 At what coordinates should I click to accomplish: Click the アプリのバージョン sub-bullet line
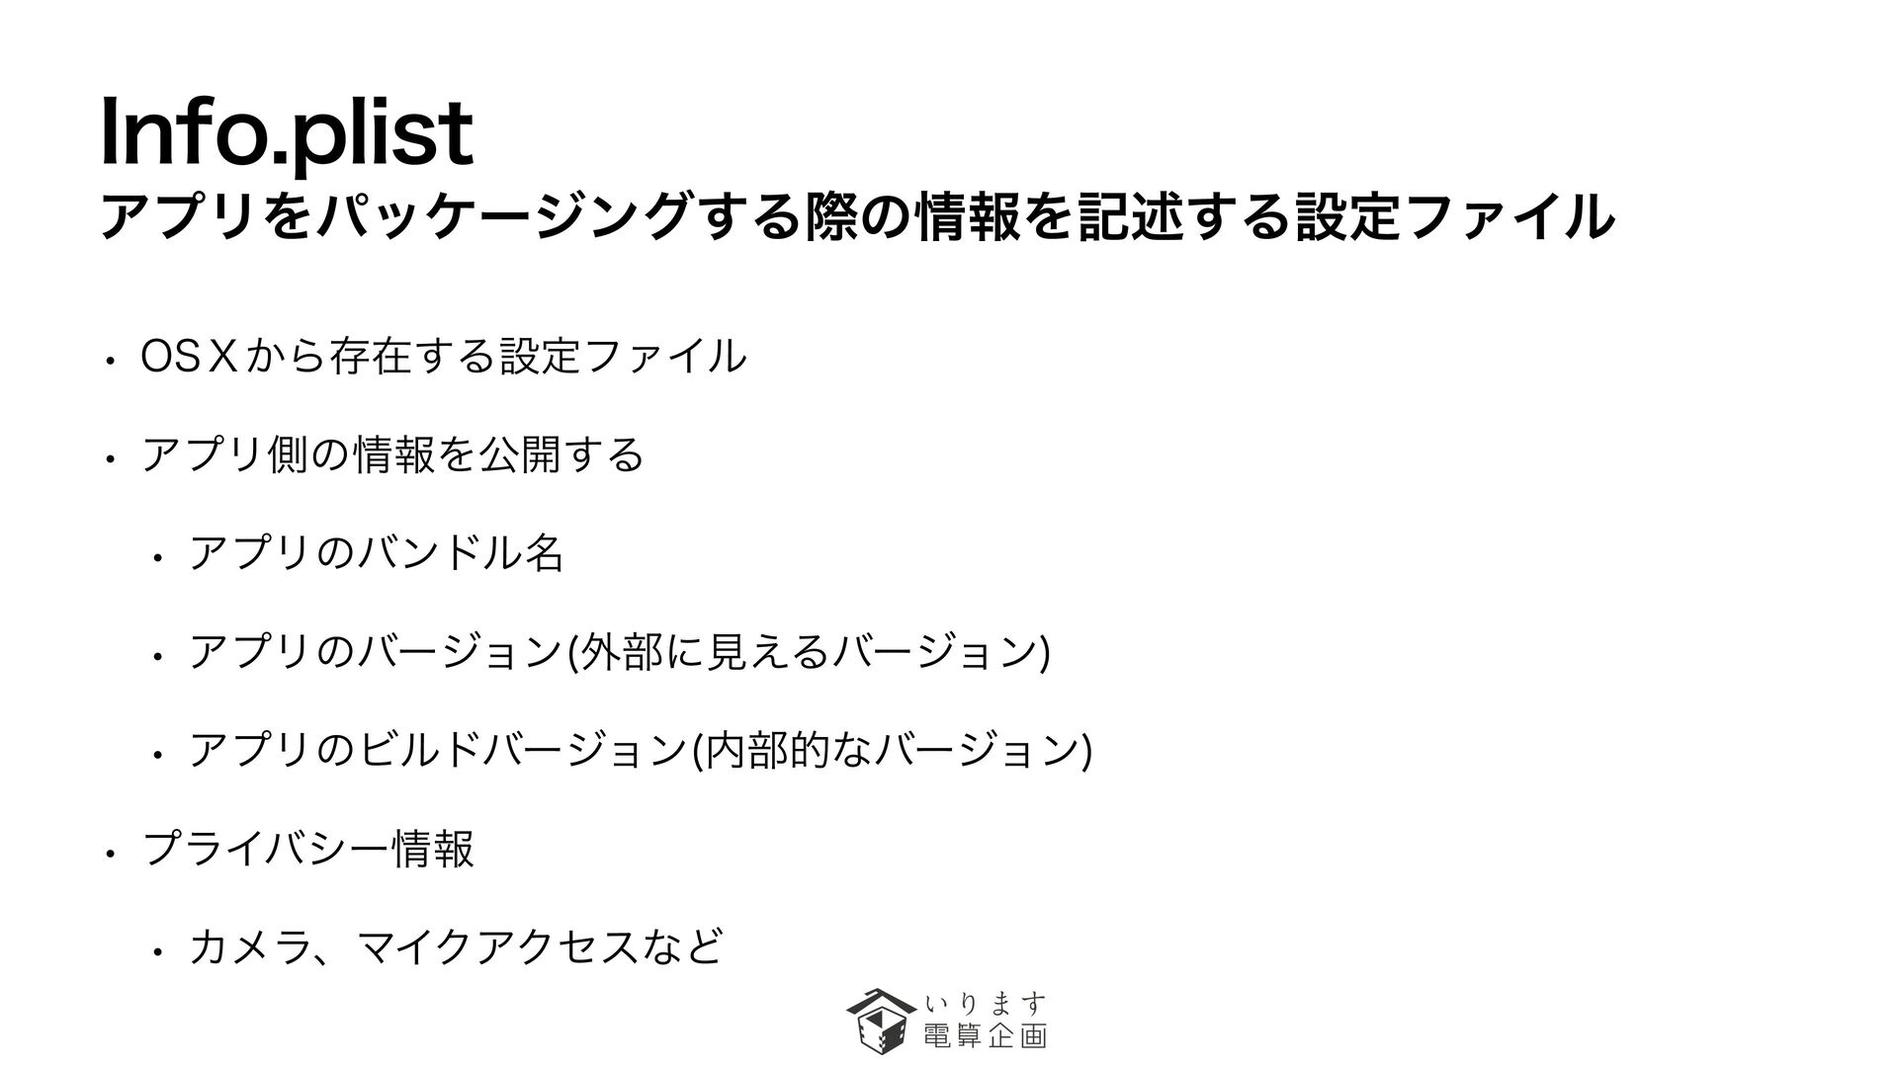619,652
